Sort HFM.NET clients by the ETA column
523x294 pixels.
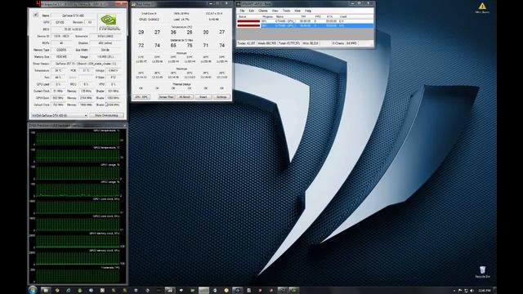point(330,16)
